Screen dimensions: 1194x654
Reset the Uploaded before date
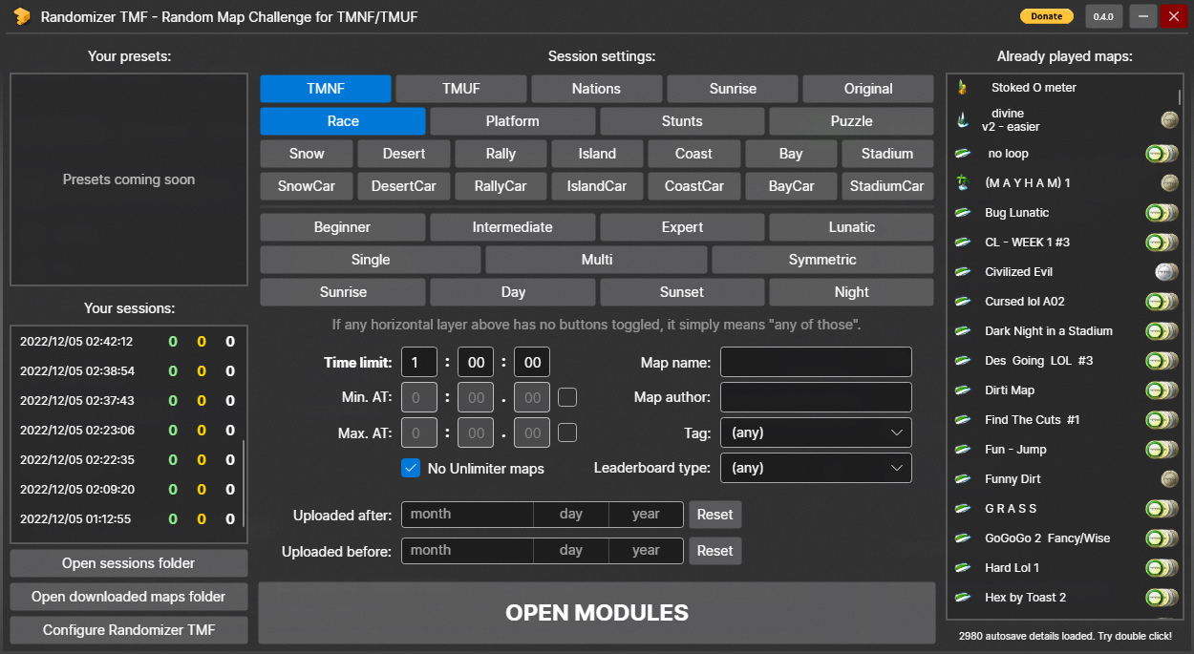pos(715,551)
